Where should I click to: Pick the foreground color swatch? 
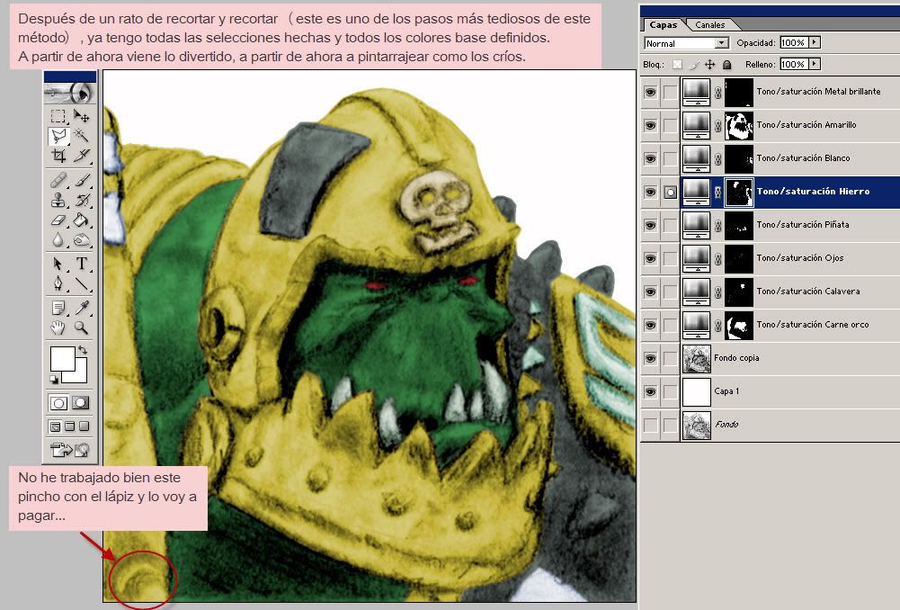click(x=63, y=359)
